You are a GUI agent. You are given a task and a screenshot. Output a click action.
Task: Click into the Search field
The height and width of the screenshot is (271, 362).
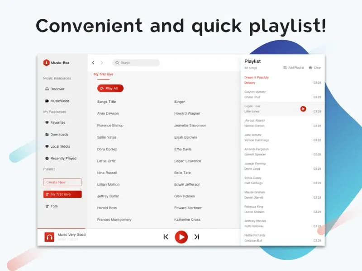(x=136, y=63)
